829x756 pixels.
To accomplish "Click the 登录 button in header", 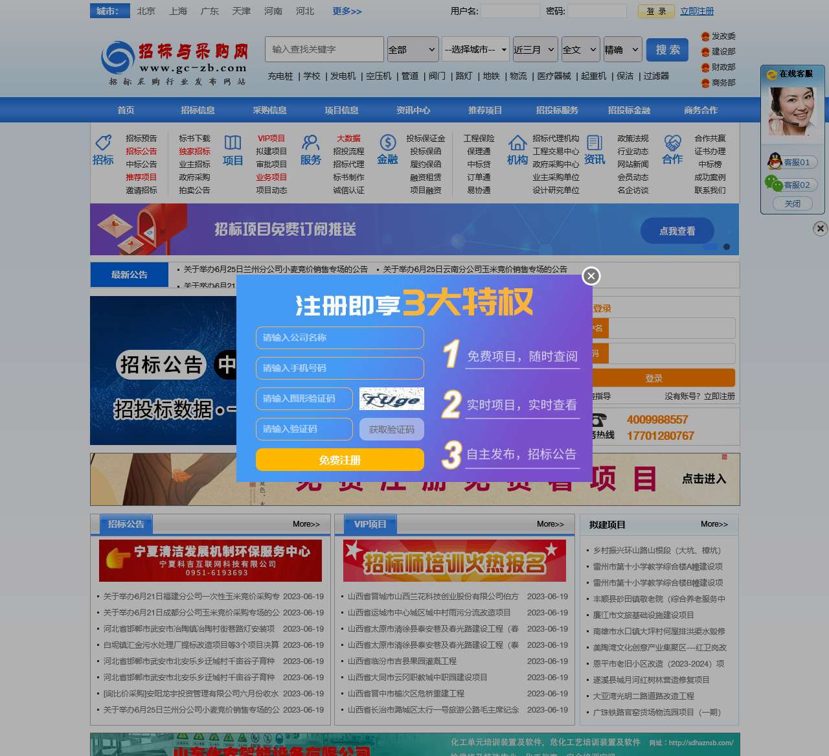I will 656,11.
